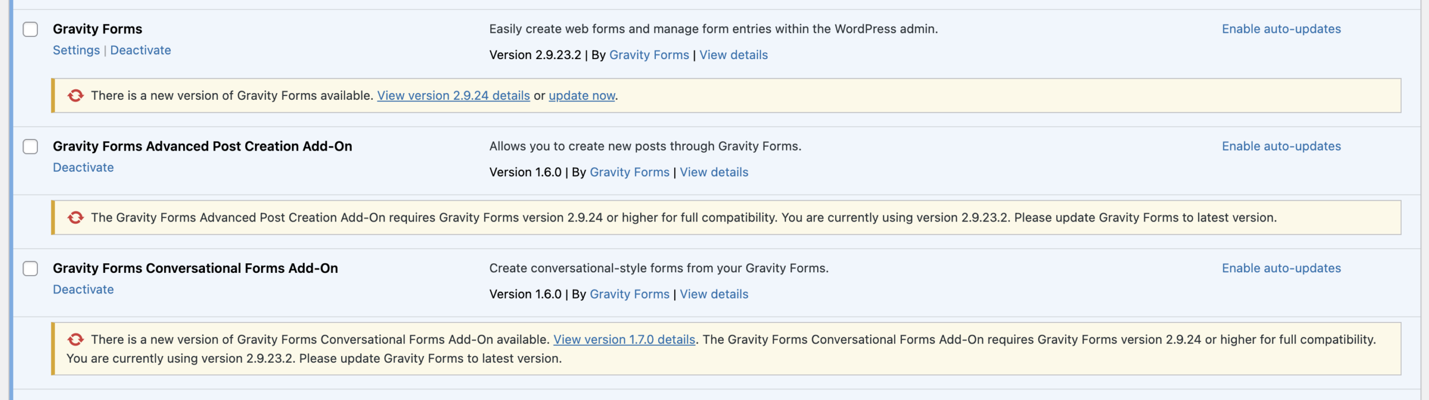View version 2.9.24 details

(x=453, y=95)
